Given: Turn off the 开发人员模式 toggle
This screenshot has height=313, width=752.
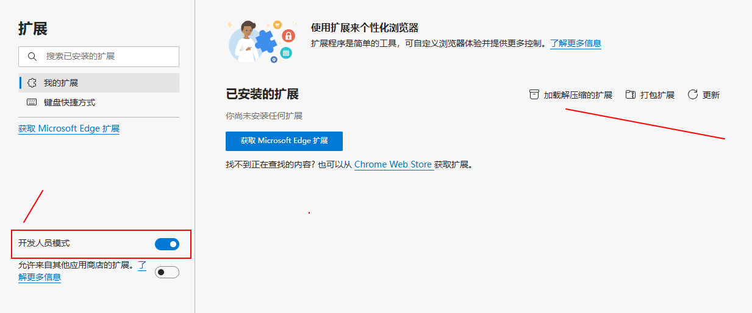Looking at the screenshot, I should click(x=167, y=244).
